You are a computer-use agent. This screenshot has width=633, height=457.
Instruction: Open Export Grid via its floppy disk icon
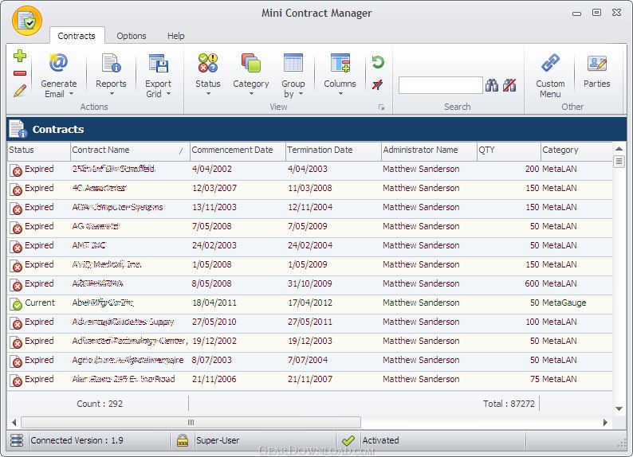click(x=158, y=62)
